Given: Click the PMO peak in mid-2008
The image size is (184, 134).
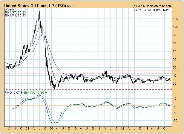Looking at the screenshot, I should (x=40, y=95).
